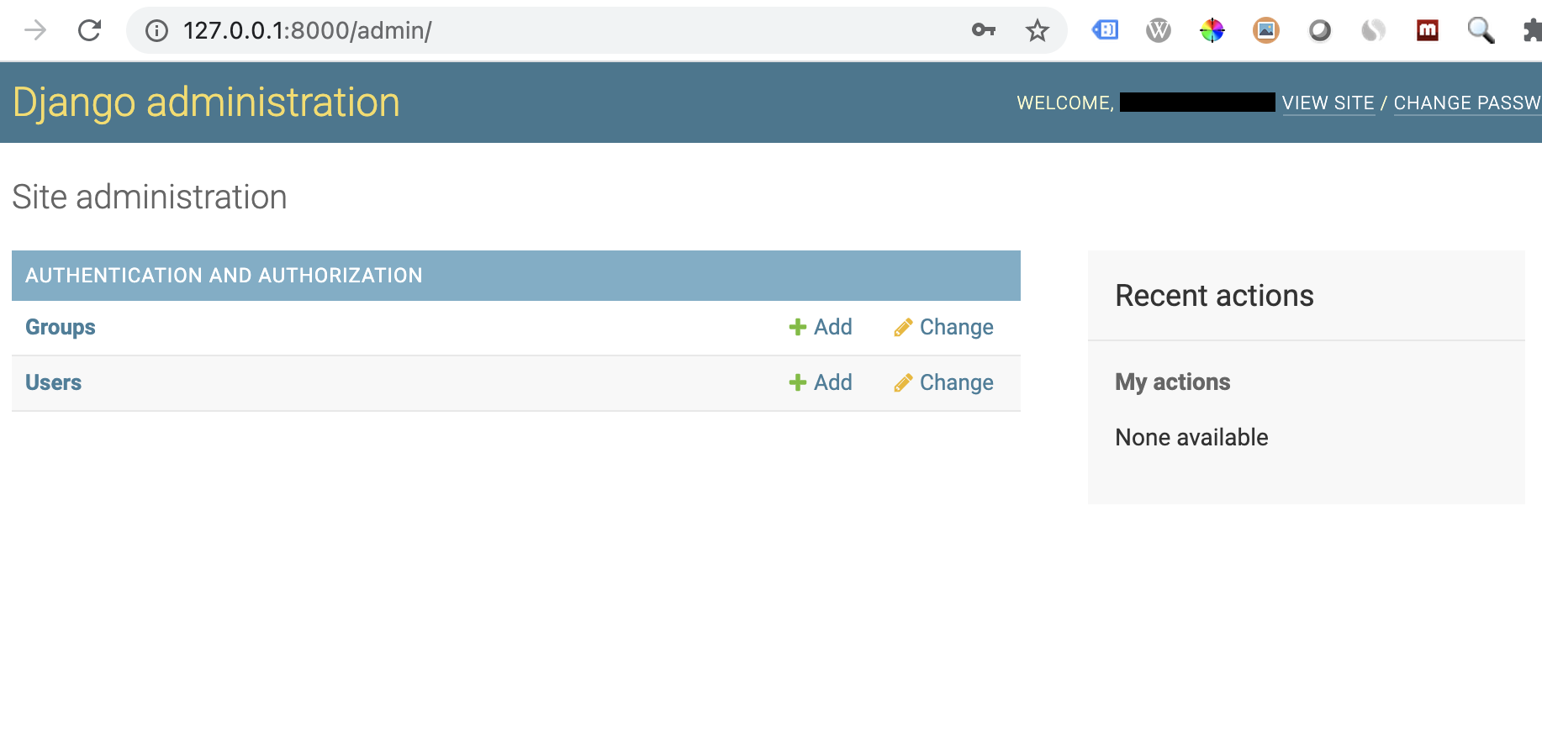Click the green plus icon for Users
Image resolution: width=1542 pixels, height=753 pixels.
(x=797, y=382)
